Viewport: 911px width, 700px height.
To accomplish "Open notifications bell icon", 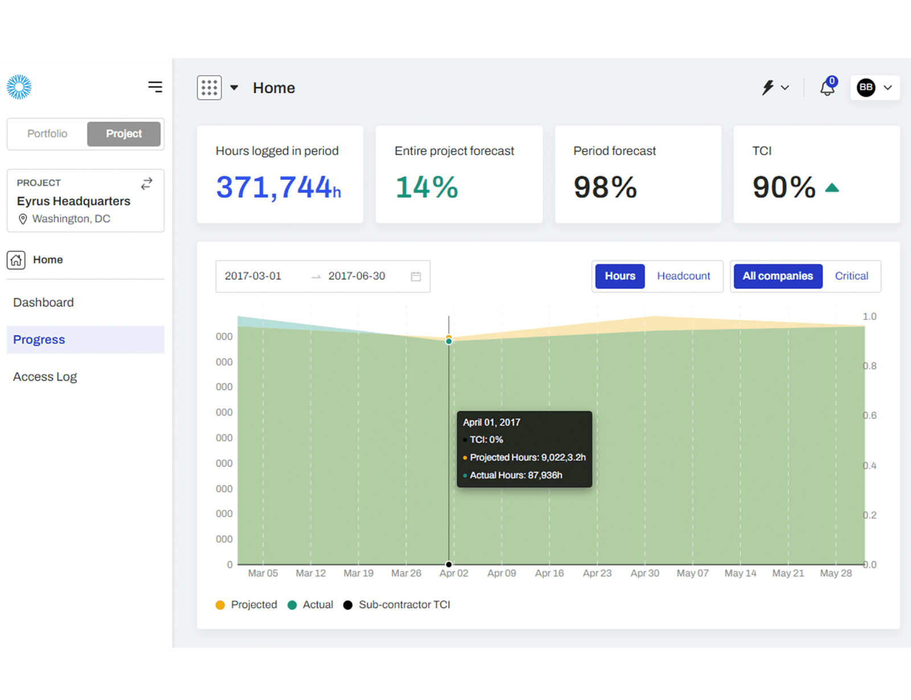I will pyautogui.click(x=828, y=87).
